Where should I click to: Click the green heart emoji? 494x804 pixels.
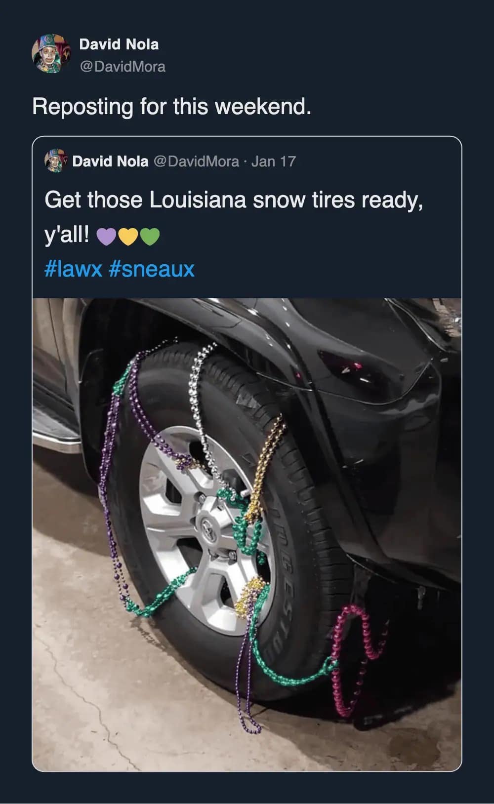click(150, 237)
